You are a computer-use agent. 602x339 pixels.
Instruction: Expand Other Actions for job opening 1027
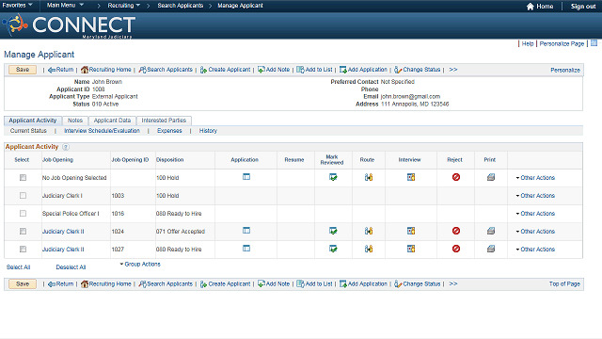[x=535, y=250]
